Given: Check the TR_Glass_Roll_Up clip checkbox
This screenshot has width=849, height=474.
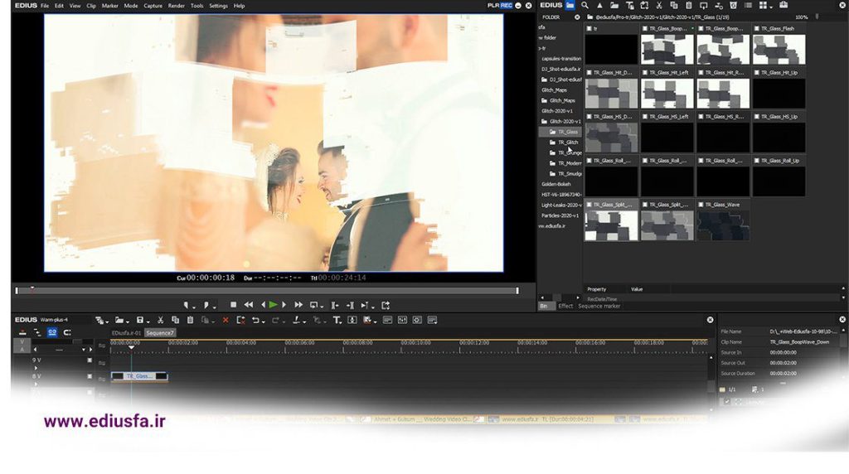Looking at the screenshot, I should [x=757, y=161].
